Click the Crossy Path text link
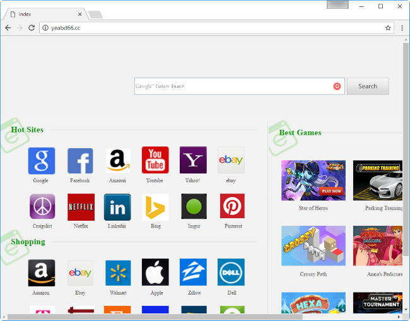This screenshot has width=410, height=321. click(x=313, y=274)
